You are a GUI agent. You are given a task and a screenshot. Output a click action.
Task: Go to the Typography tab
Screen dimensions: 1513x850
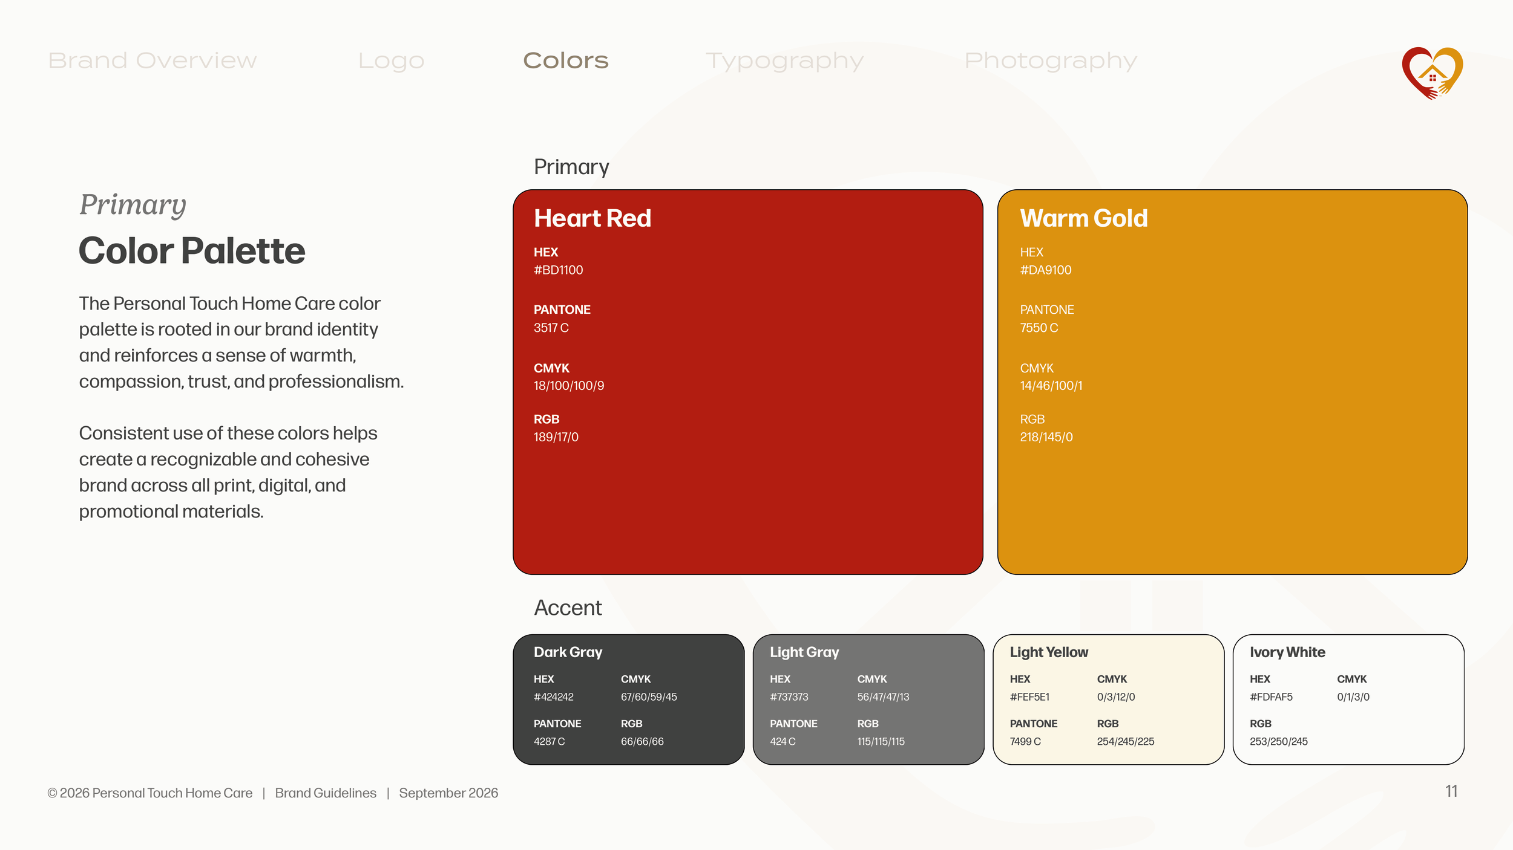pos(785,61)
